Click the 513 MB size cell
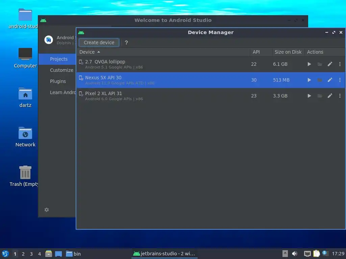Screen dimensions: 346x259 tap(281, 80)
